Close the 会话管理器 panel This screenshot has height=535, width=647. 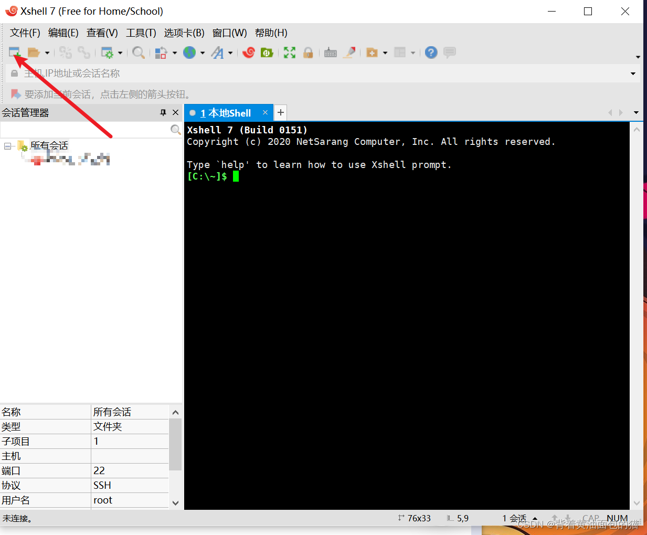click(175, 112)
